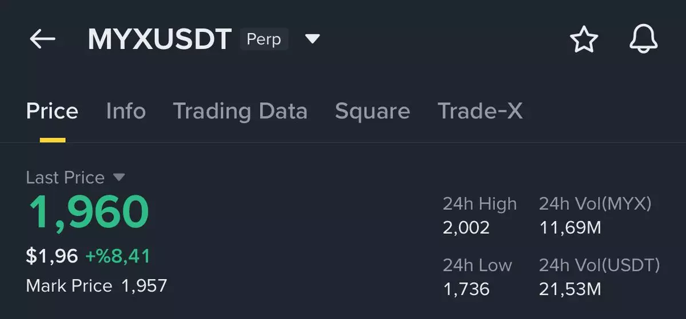Image resolution: width=686 pixels, height=319 pixels.
Task: Tap the 24h Vol(USDT) figure 21,53M
Action: (570, 289)
